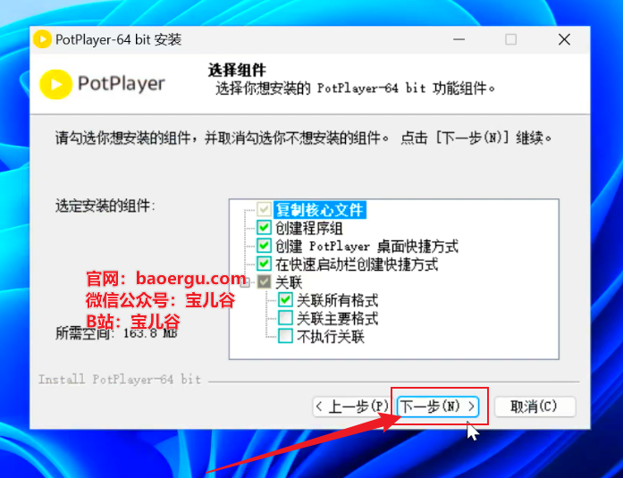Image resolution: width=623 pixels, height=478 pixels.
Task: Select the 关联所有格式 label
Action: click(x=337, y=300)
